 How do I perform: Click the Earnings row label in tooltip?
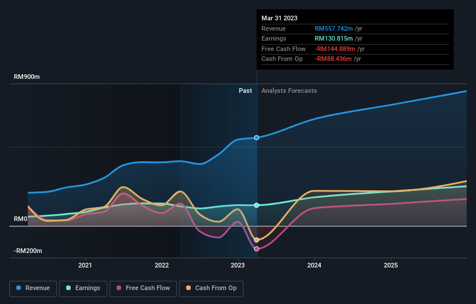[274, 38]
